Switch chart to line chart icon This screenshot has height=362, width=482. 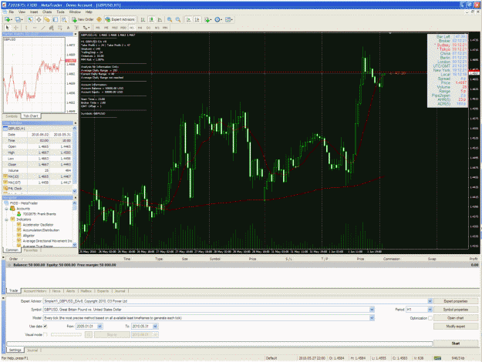pos(160,20)
